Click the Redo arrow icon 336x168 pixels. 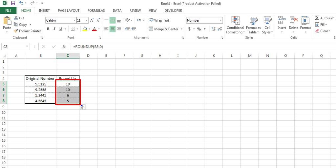32,3
